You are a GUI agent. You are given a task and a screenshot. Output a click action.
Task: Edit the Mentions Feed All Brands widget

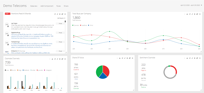58,14
